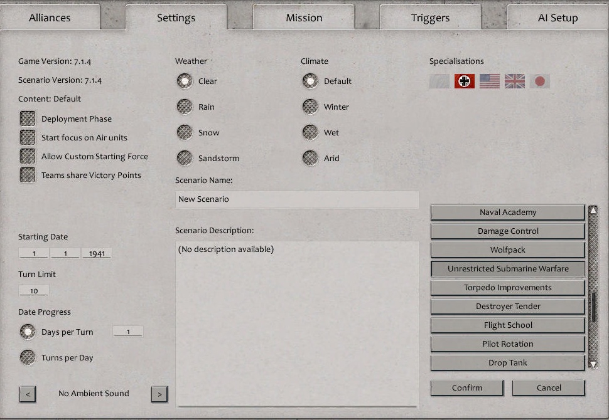Image resolution: width=609 pixels, height=420 pixels.
Task: Select the British flag specialisation
Action: coord(515,81)
